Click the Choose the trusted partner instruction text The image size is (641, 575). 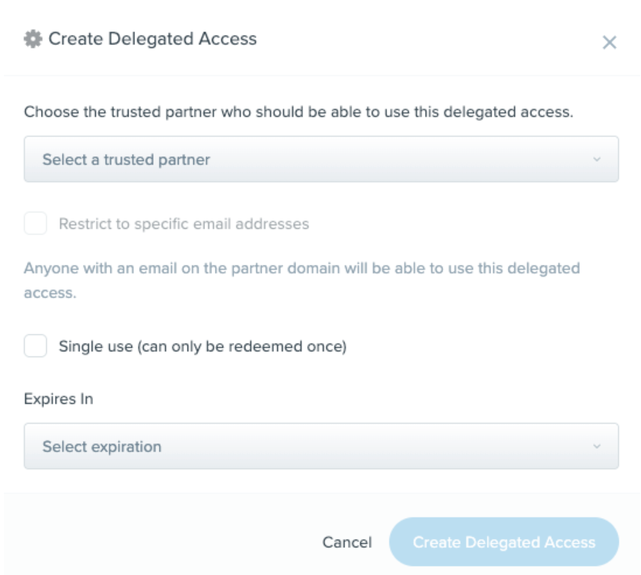(x=298, y=112)
